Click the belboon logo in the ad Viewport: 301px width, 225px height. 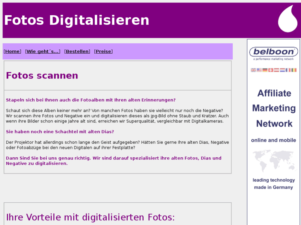point(274,52)
